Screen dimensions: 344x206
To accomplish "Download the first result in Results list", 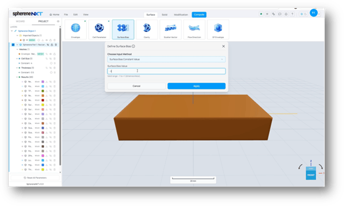I will [x=47, y=82].
